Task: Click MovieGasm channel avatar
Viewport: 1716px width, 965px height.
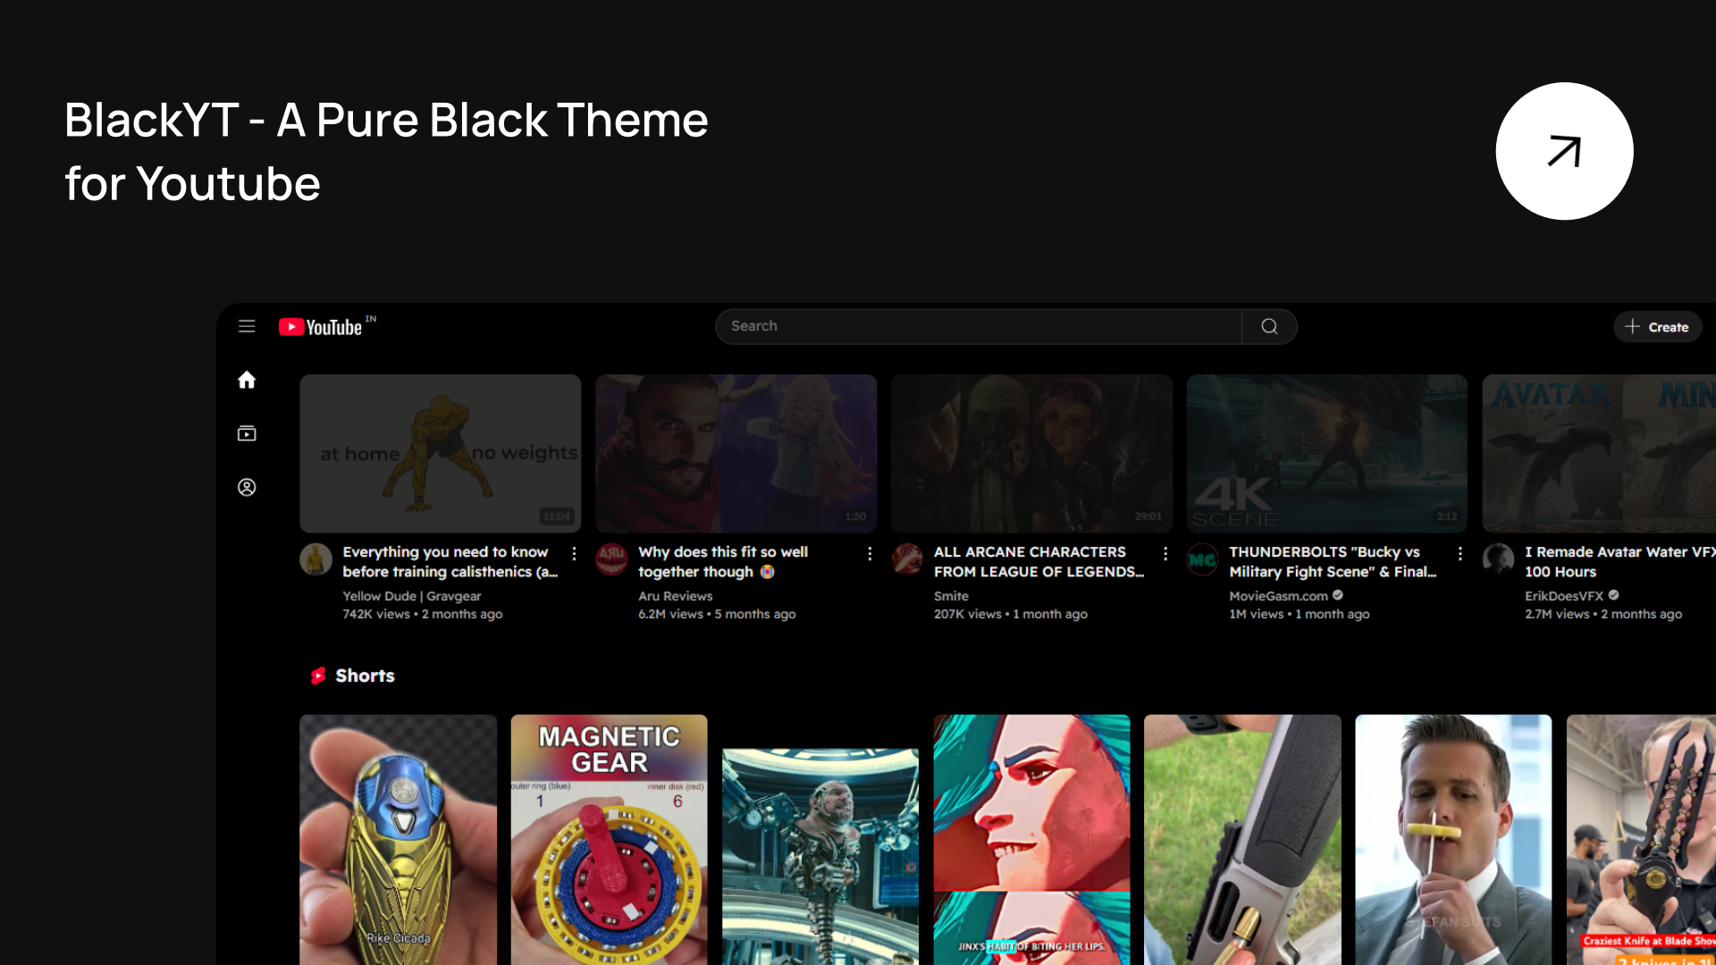Action: [x=1203, y=559]
